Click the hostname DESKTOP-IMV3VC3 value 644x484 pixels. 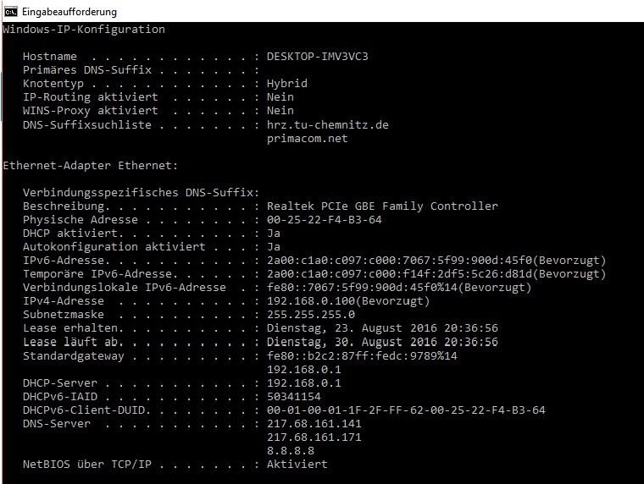pyautogui.click(x=318, y=56)
